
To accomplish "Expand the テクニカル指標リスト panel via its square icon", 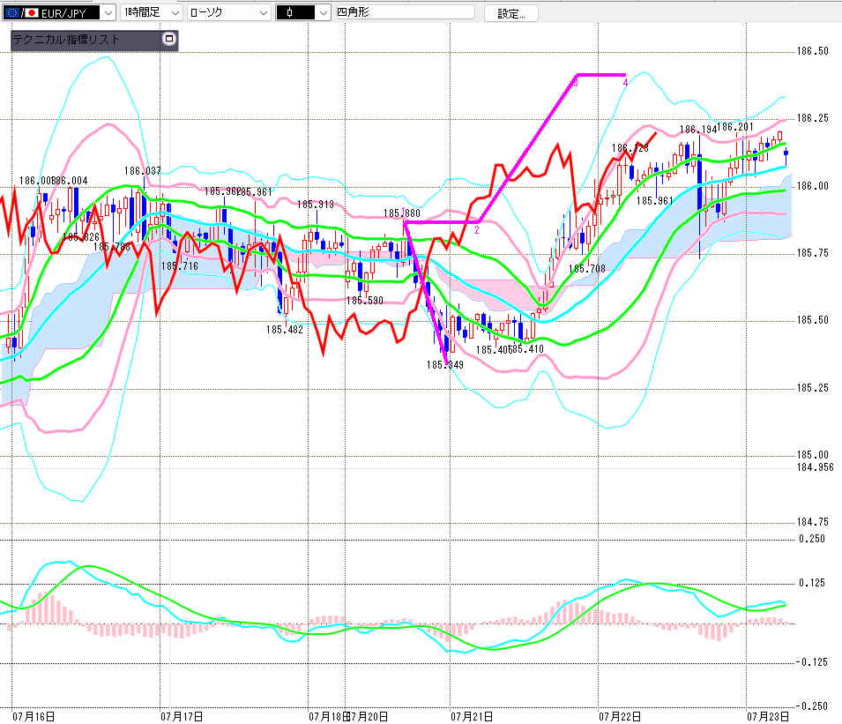I will (169, 39).
